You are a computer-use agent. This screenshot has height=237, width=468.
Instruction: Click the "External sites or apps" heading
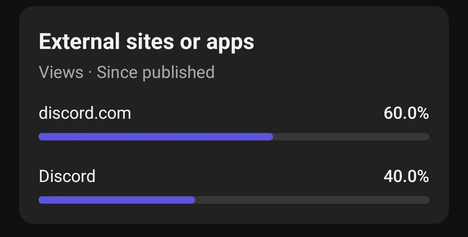click(146, 42)
